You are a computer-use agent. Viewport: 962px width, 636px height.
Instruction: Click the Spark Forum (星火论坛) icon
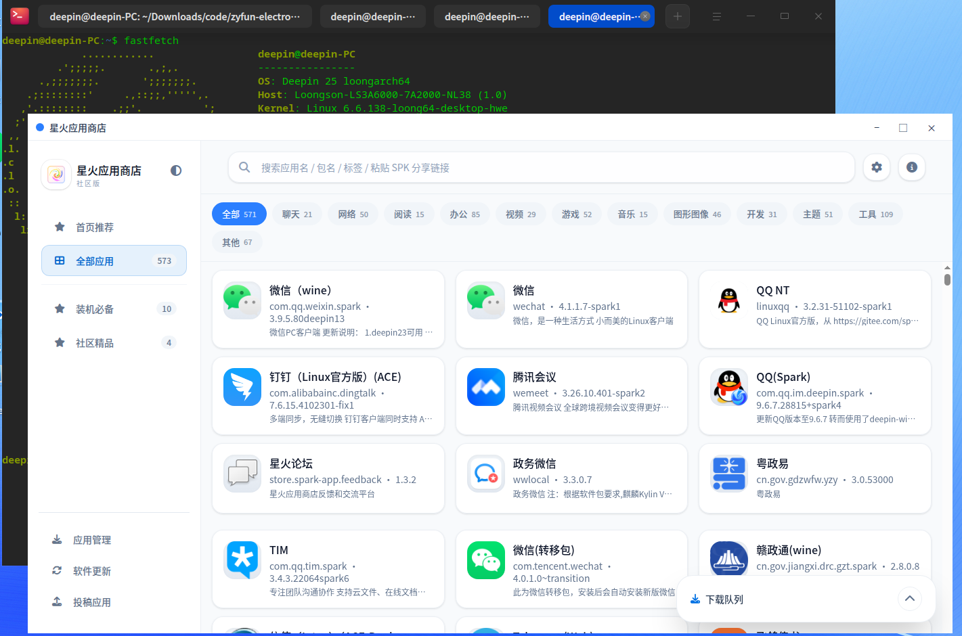[x=242, y=474]
